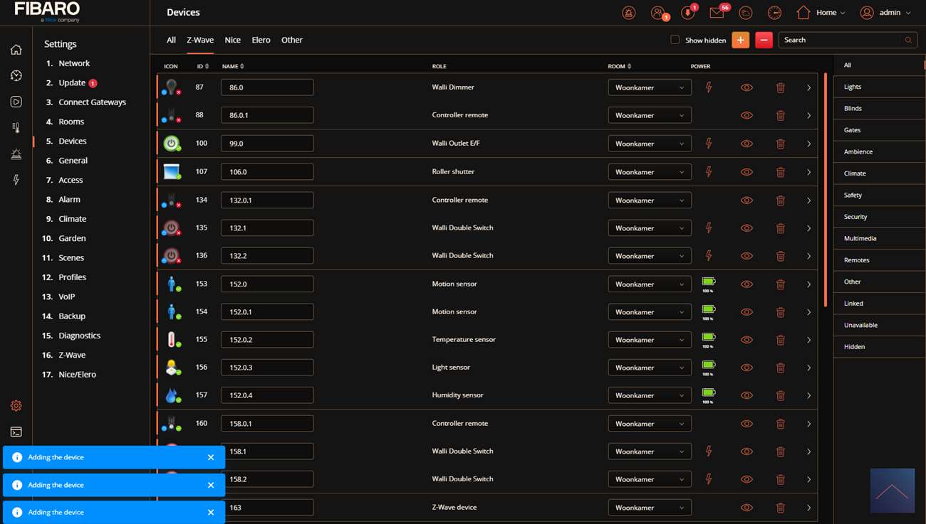The image size is (926, 524).
Task: Open room dropdown for Walli Dimmer row
Action: tap(649, 87)
